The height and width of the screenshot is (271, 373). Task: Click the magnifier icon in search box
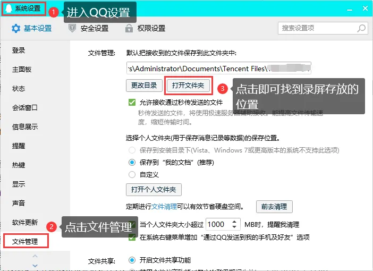point(361,28)
